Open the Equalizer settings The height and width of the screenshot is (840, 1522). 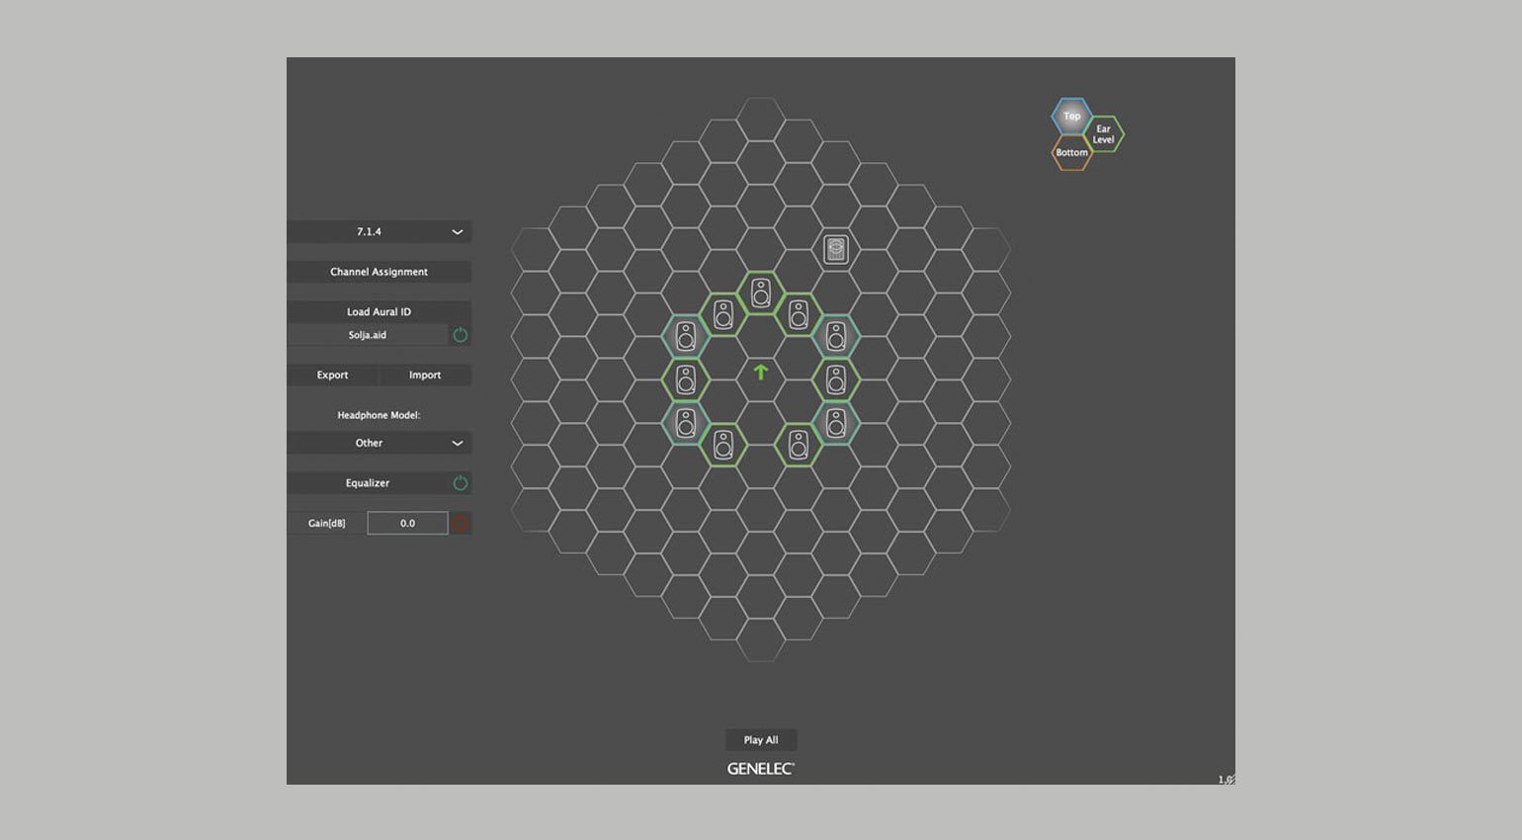pyautogui.click(x=368, y=482)
